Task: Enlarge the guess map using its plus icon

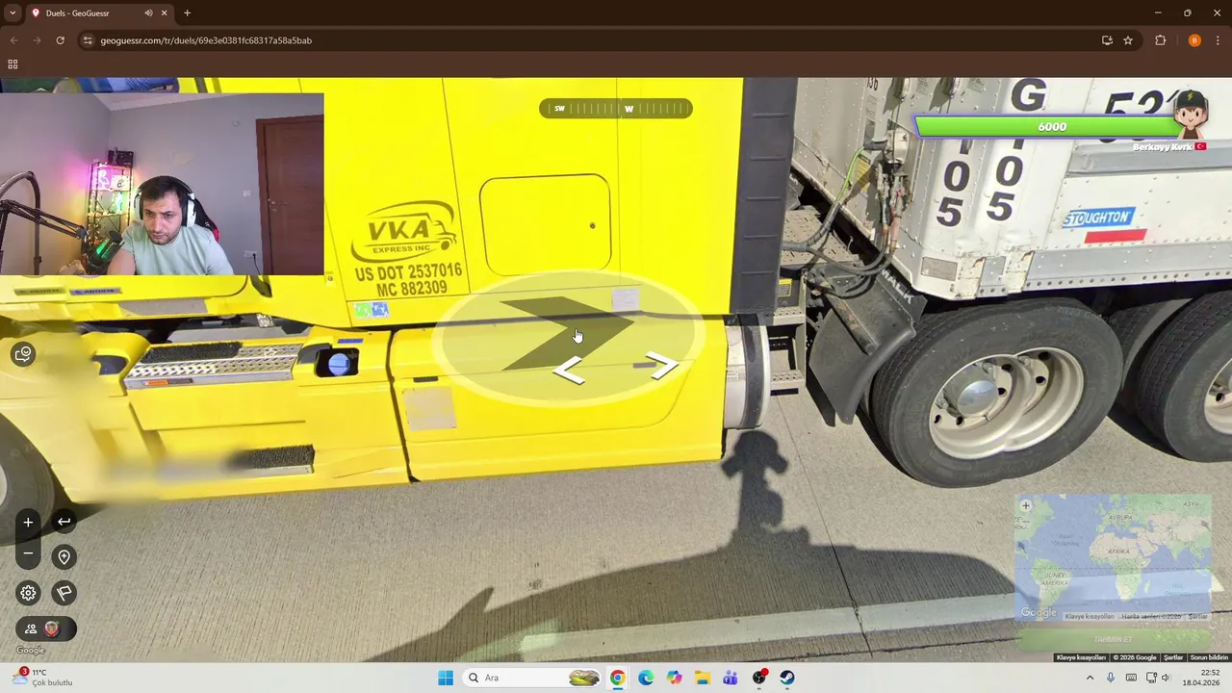Action: tap(1025, 505)
